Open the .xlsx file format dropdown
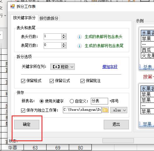Viewport: 154px width, 151px height. (x=119, y=110)
